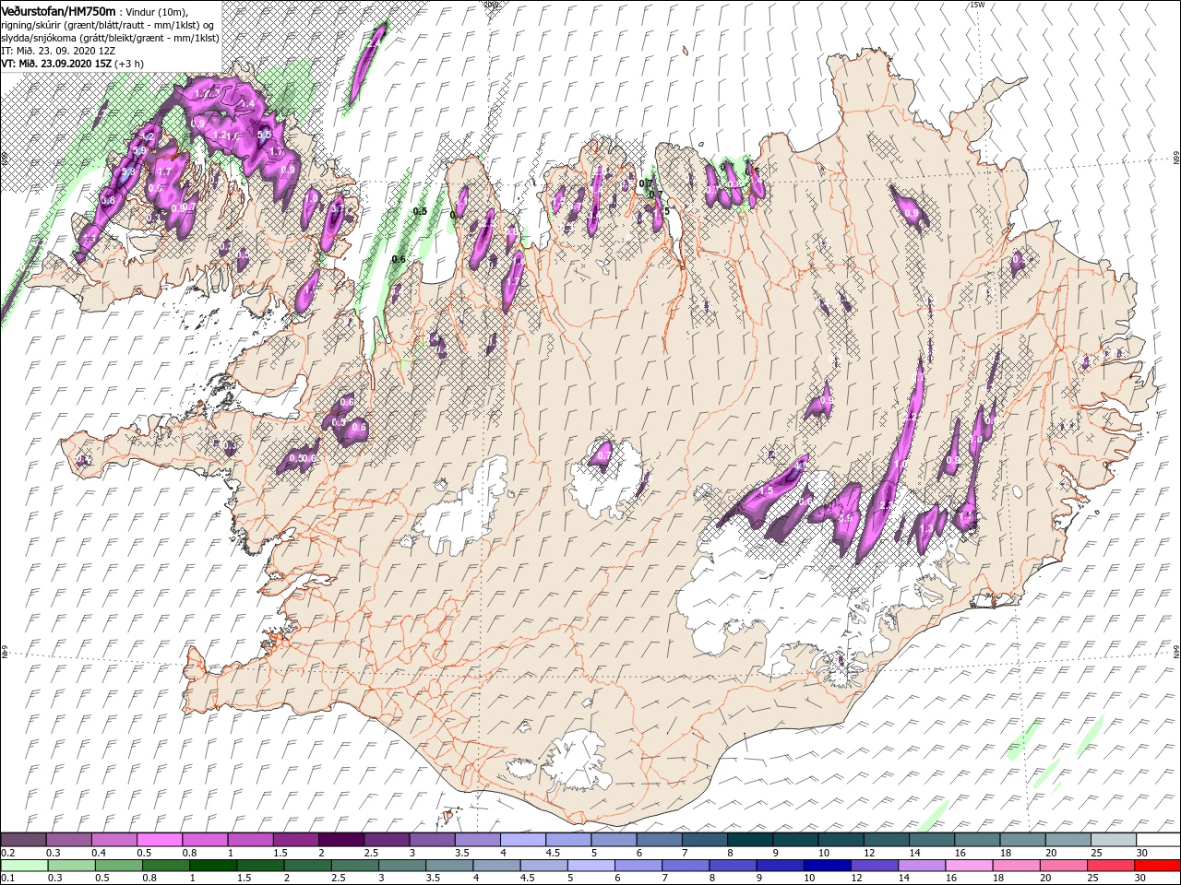Pick the lavender 4 swatch in upper scale
This screenshot has height=885, width=1181.
point(522,840)
